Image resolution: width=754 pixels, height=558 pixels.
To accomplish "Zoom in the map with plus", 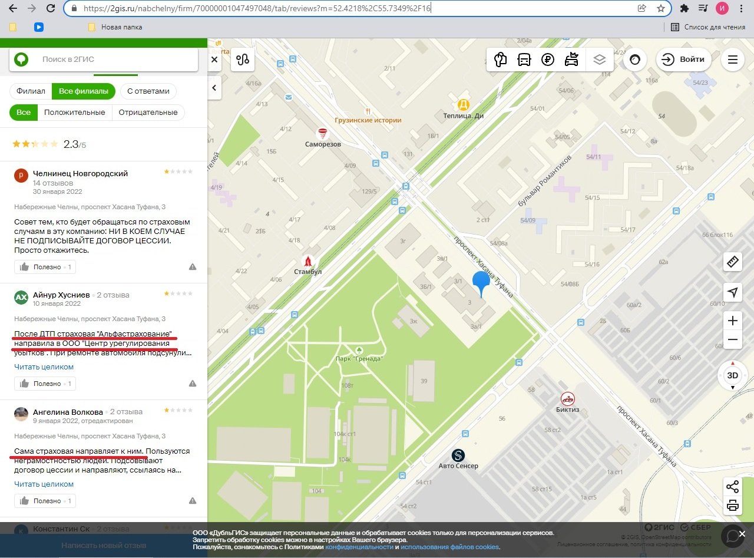I will click(733, 321).
